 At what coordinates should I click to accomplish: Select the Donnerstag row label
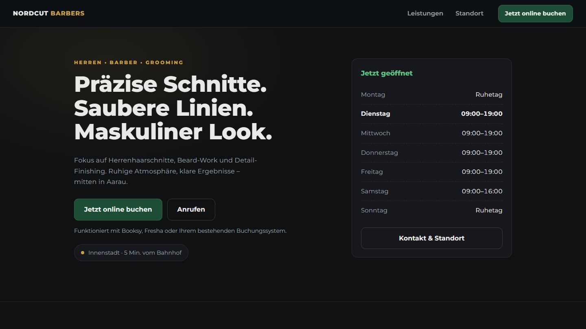pos(379,153)
